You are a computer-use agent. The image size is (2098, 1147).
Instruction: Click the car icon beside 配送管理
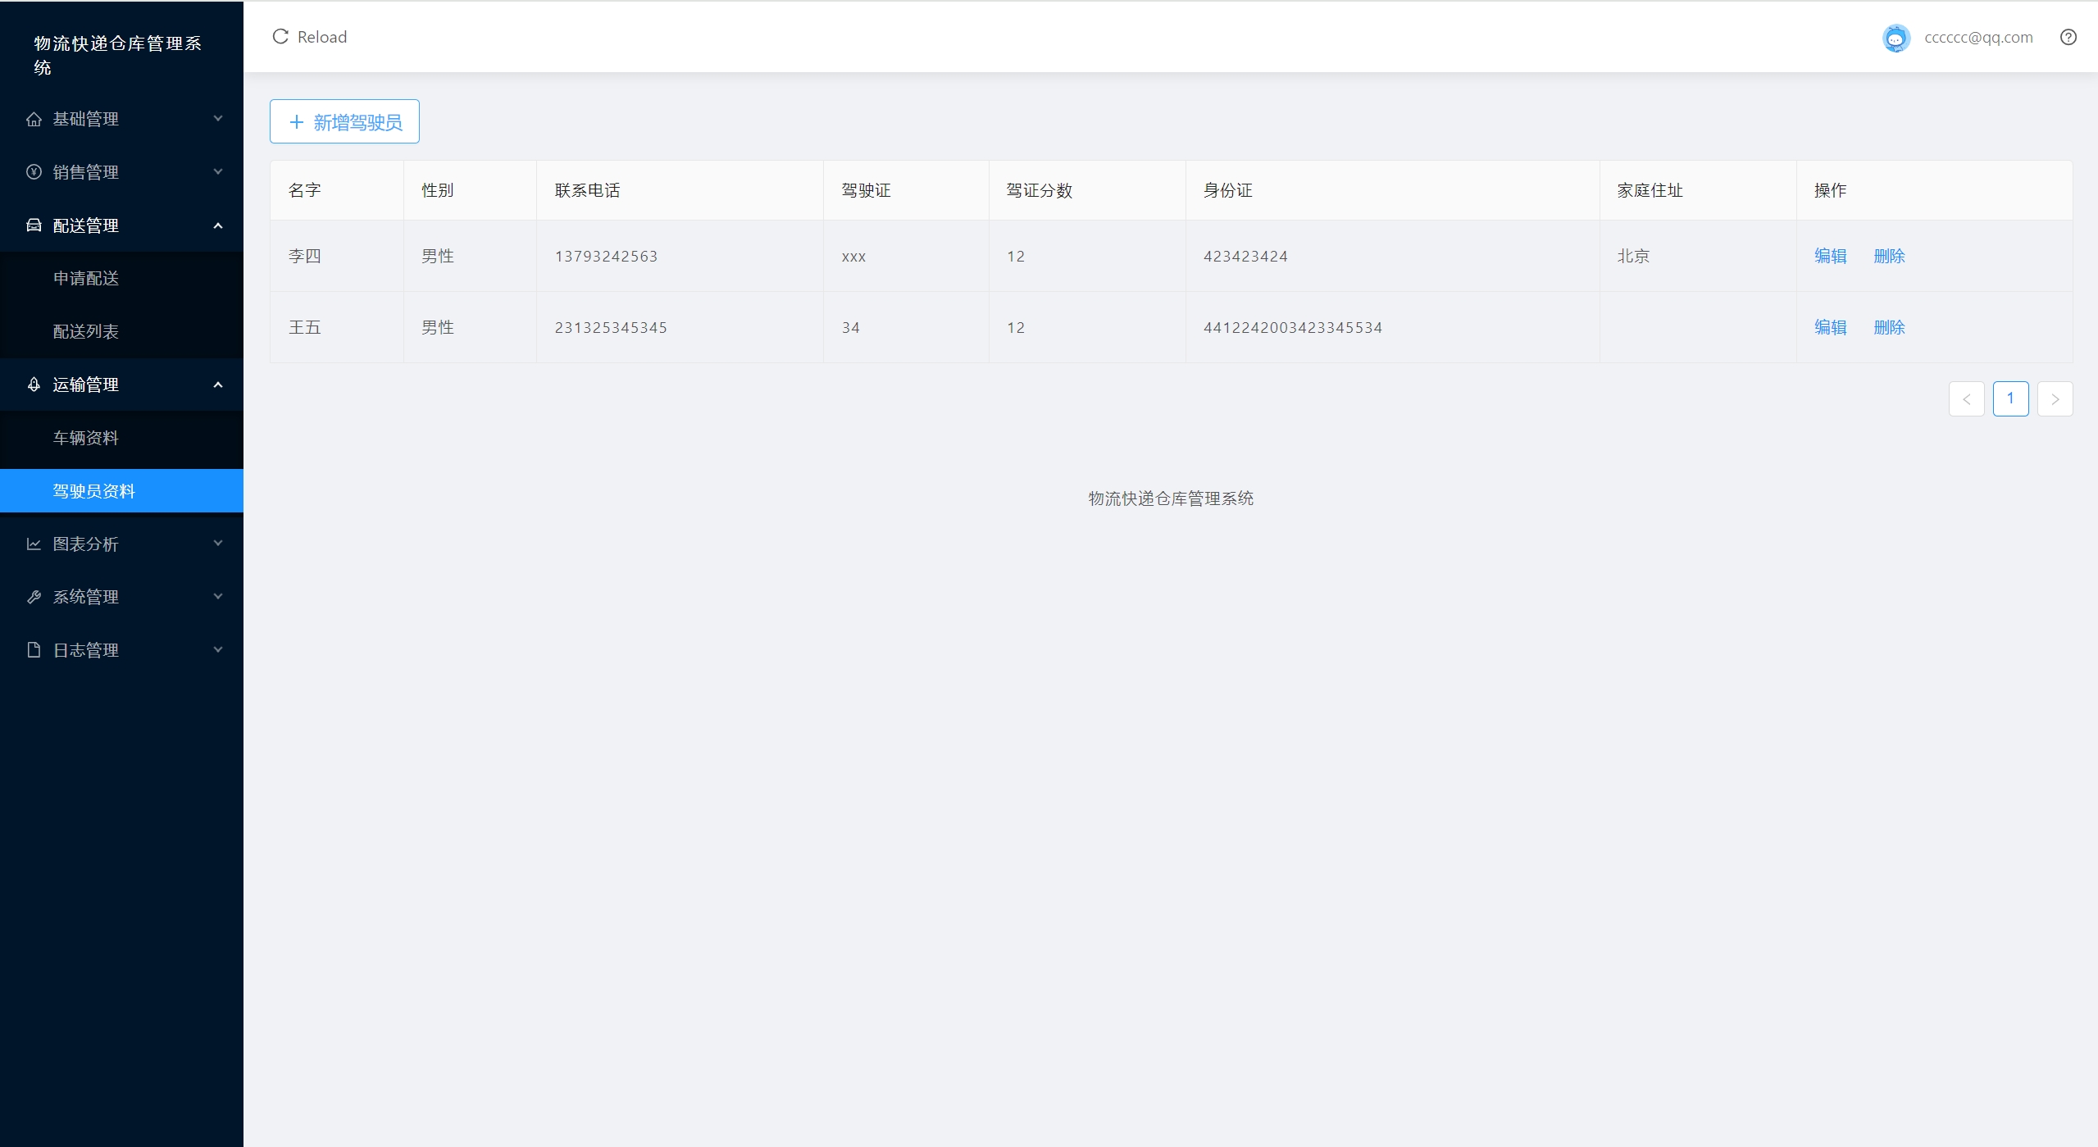[34, 225]
